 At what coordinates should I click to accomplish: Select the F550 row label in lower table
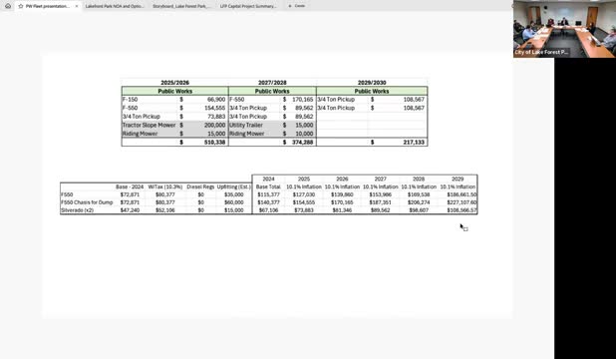point(67,194)
